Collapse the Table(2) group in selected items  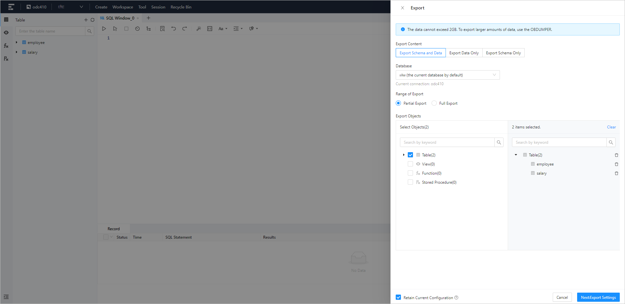point(516,155)
